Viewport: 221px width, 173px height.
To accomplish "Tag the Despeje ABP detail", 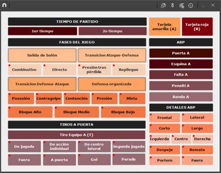I will pyautogui.click(x=165, y=150).
